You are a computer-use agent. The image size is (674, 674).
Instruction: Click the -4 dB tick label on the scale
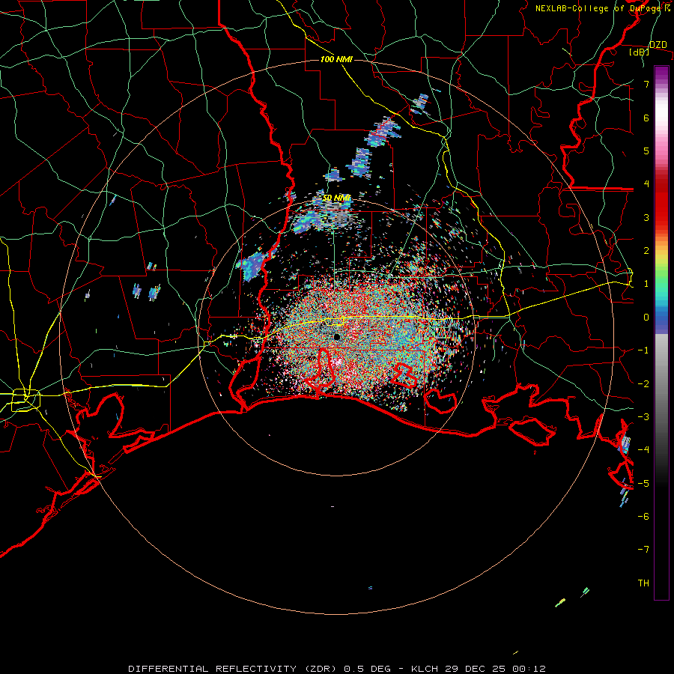pyautogui.click(x=643, y=450)
